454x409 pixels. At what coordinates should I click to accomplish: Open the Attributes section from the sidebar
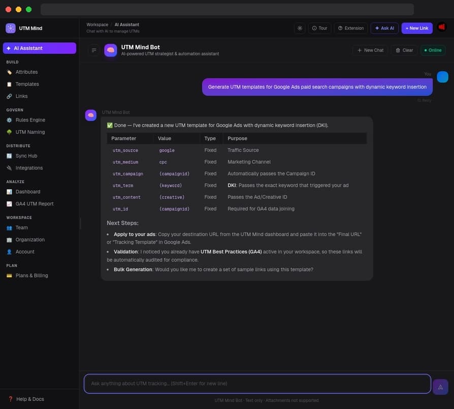pyautogui.click(x=26, y=72)
